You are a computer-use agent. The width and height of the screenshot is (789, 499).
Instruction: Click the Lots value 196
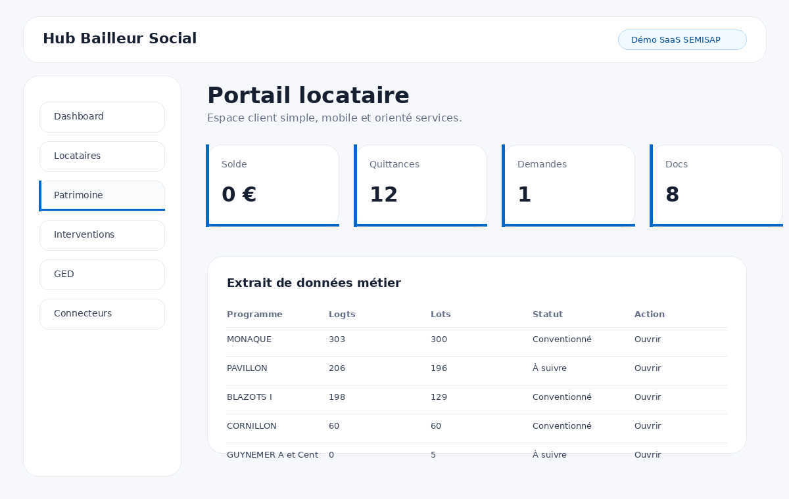439,368
